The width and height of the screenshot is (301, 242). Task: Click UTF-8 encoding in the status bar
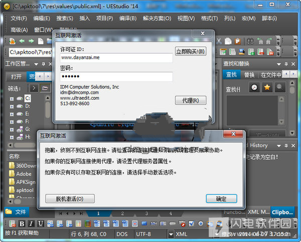[x=143, y=234]
